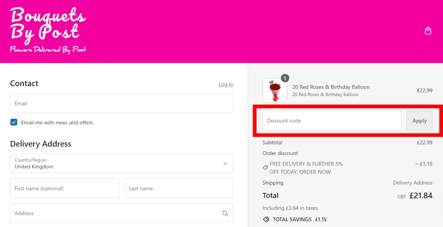Focus the Email input field
Image resolution: width=443 pixels, height=227 pixels.
click(121, 104)
